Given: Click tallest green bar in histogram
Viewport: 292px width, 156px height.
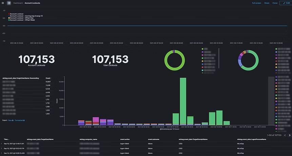Looking at the screenshot, I should pos(183,102).
